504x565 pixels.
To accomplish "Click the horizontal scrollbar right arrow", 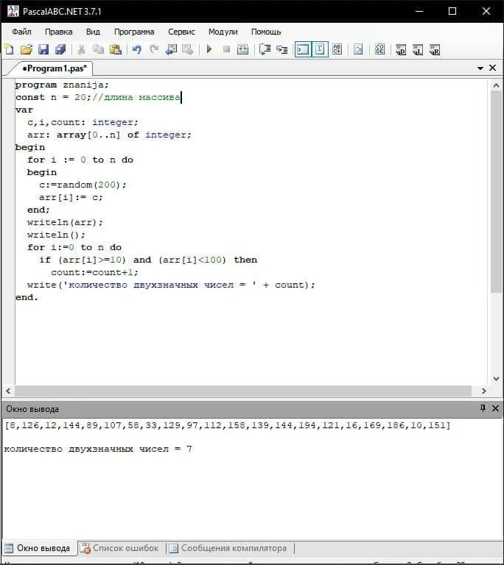I will tap(484, 391).
